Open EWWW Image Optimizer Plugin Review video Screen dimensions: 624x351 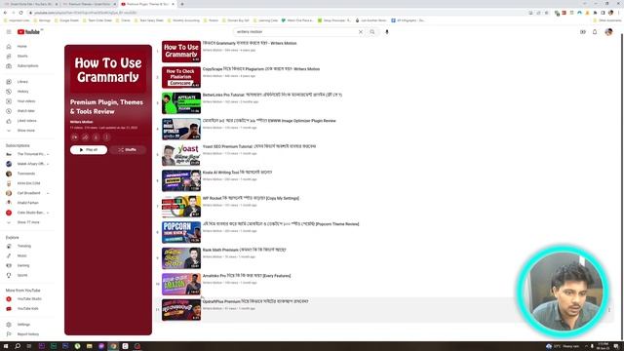click(269, 121)
